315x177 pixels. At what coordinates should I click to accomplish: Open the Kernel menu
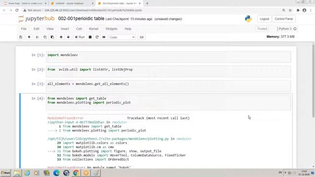94,29
